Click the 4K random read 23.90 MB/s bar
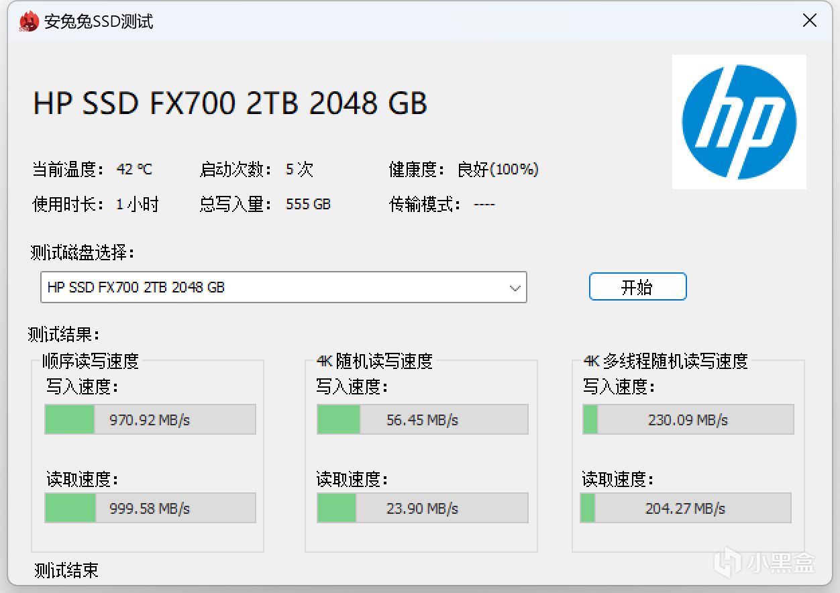 [x=422, y=508]
